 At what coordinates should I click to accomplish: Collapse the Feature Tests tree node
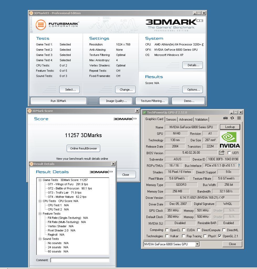coord(40,214)
